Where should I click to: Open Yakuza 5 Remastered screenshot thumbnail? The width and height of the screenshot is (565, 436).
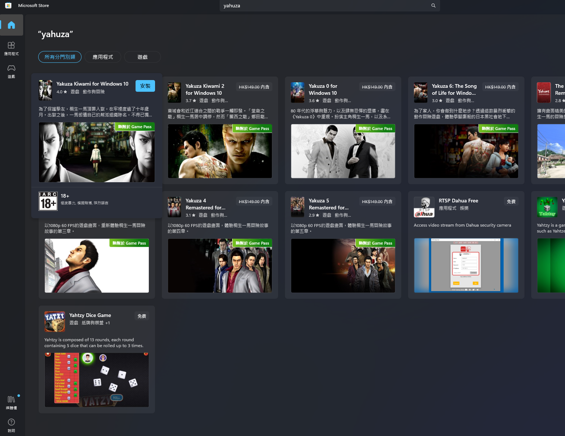(x=343, y=266)
